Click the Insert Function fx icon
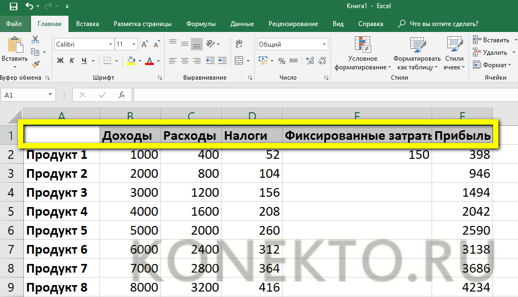Image resolution: width=518 pixels, height=297 pixels. click(122, 95)
